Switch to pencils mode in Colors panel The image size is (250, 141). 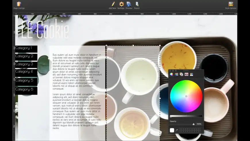(191, 74)
